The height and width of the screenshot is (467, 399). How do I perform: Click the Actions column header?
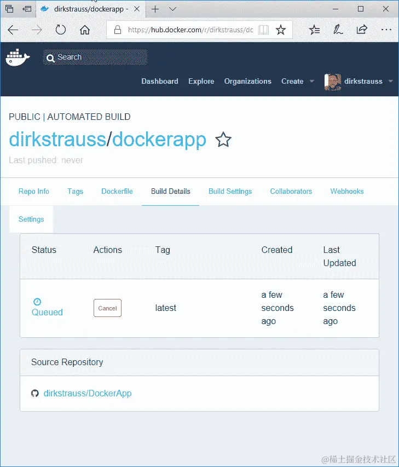coord(107,250)
